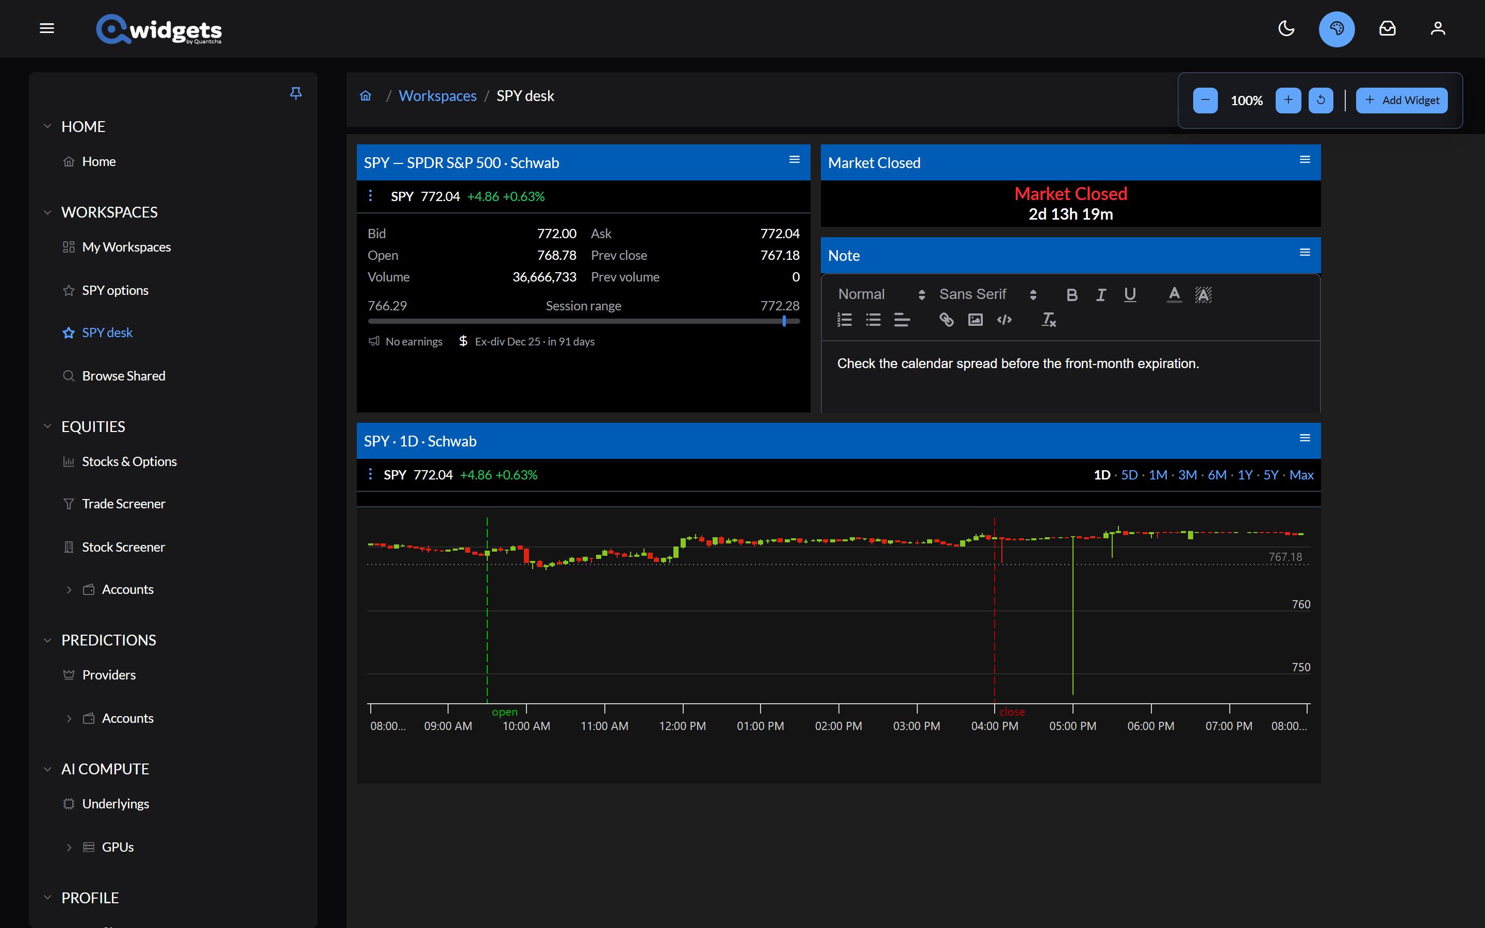The width and height of the screenshot is (1485, 928).
Task: Toggle dark mode moon icon
Action: coord(1286,28)
